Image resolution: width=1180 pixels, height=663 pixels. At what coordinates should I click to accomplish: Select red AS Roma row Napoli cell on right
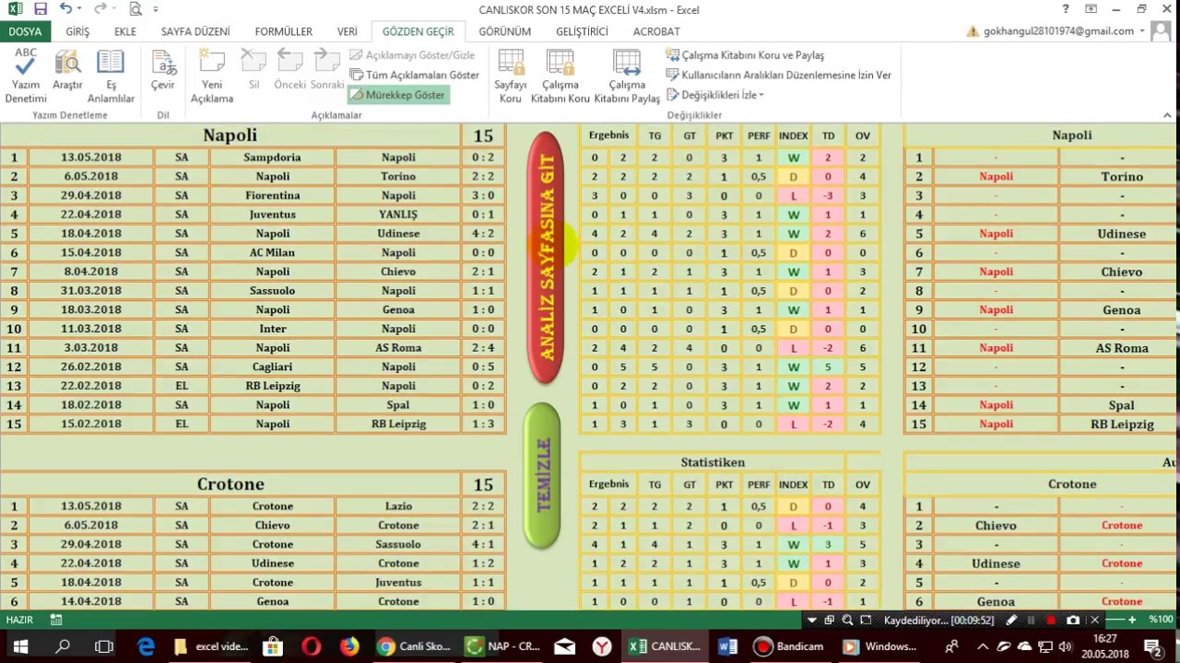(x=996, y=348)
